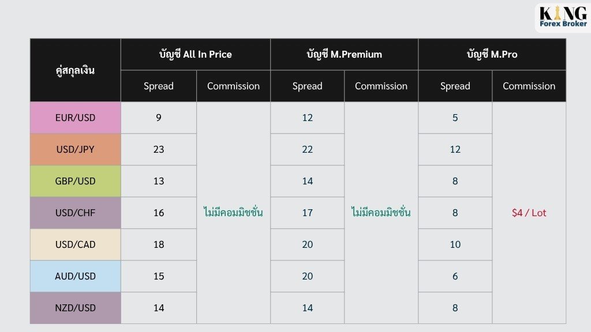Click the All In Price ไม่มีคอมมิชชั่น text

point(233,212)
